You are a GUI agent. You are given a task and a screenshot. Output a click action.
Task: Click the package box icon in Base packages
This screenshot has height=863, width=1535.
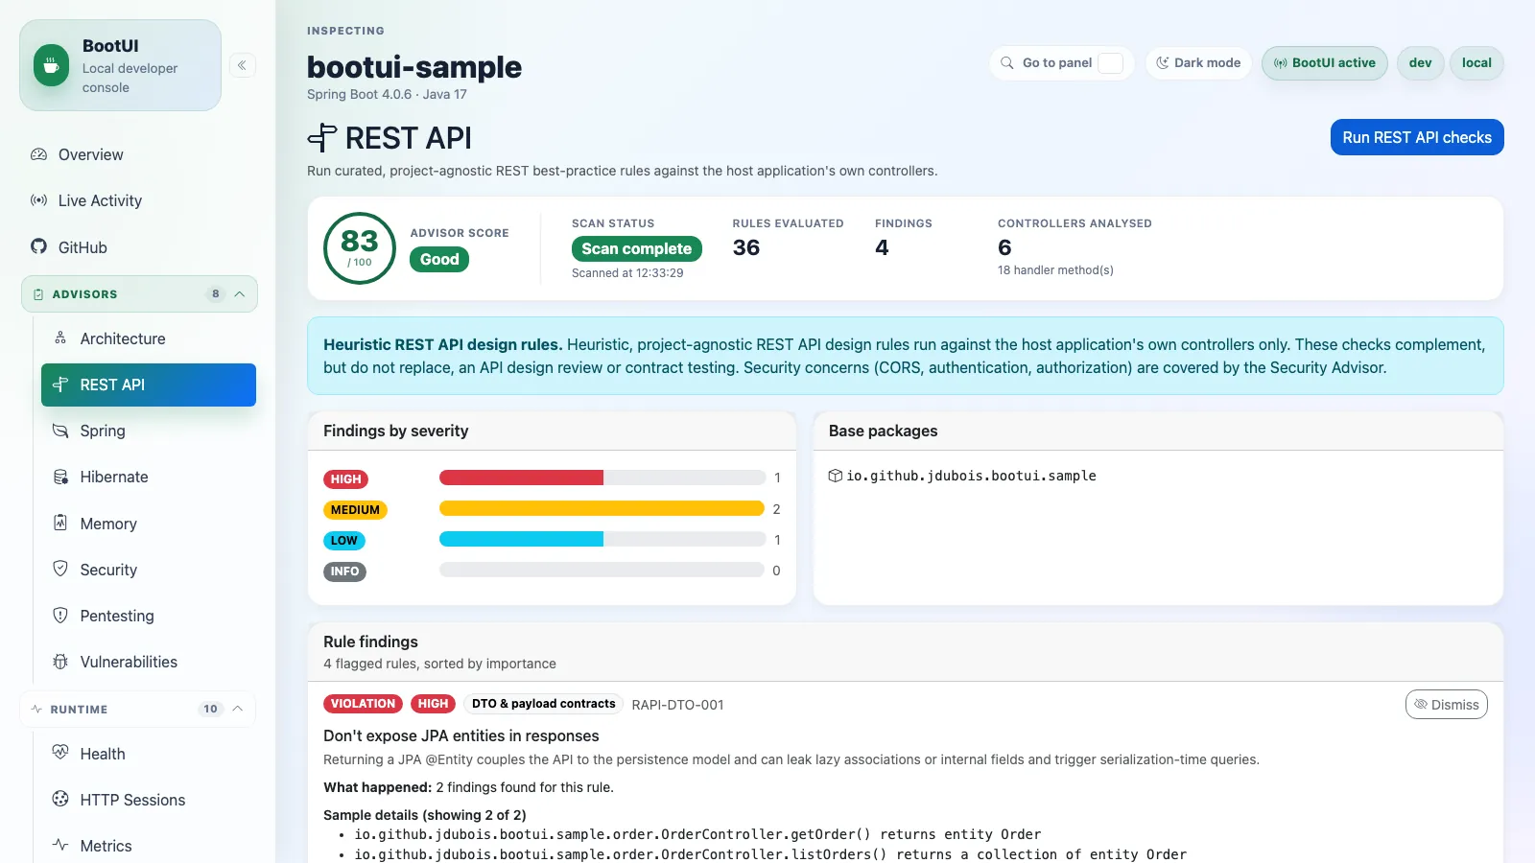coord(835,476)
